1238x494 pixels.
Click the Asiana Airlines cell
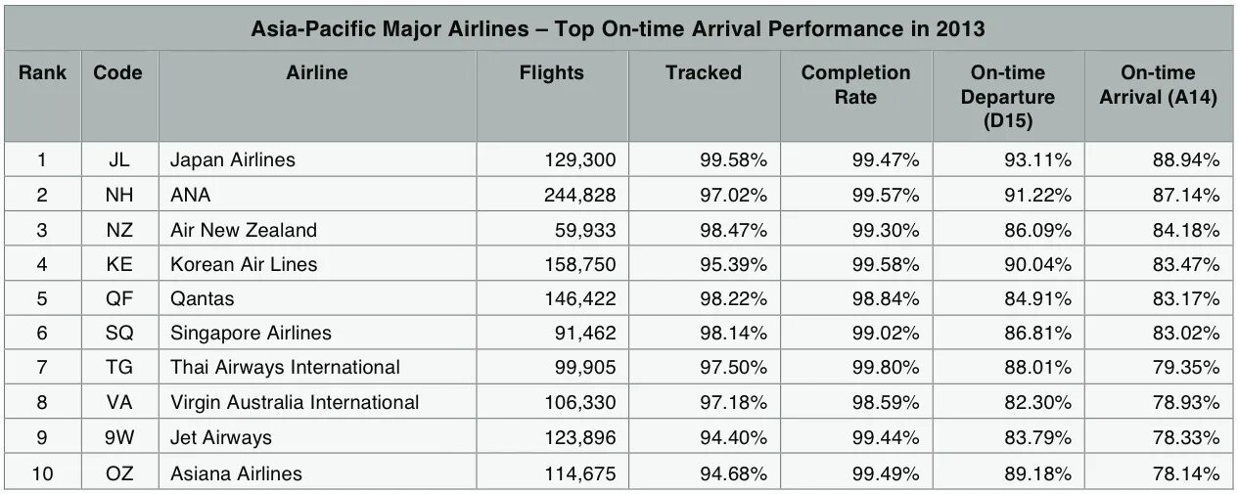click(236, 473)
